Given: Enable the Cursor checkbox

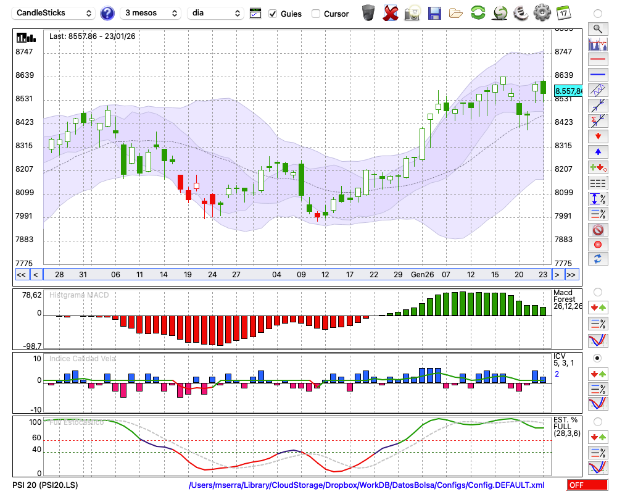Looking at the screenshot, I should (316, 14).
